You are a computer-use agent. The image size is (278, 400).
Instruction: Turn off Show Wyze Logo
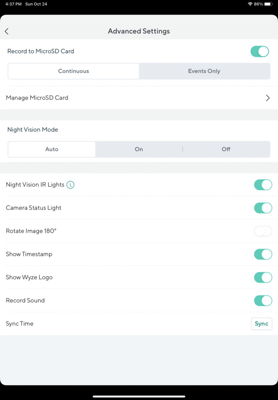tap(263, 277)
